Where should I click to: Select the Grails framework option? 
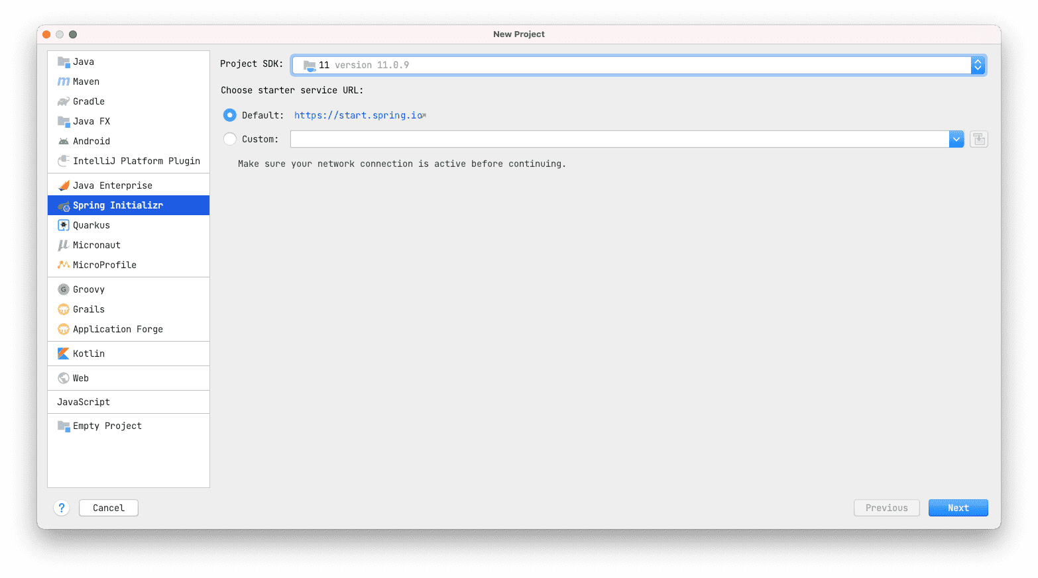88,309
